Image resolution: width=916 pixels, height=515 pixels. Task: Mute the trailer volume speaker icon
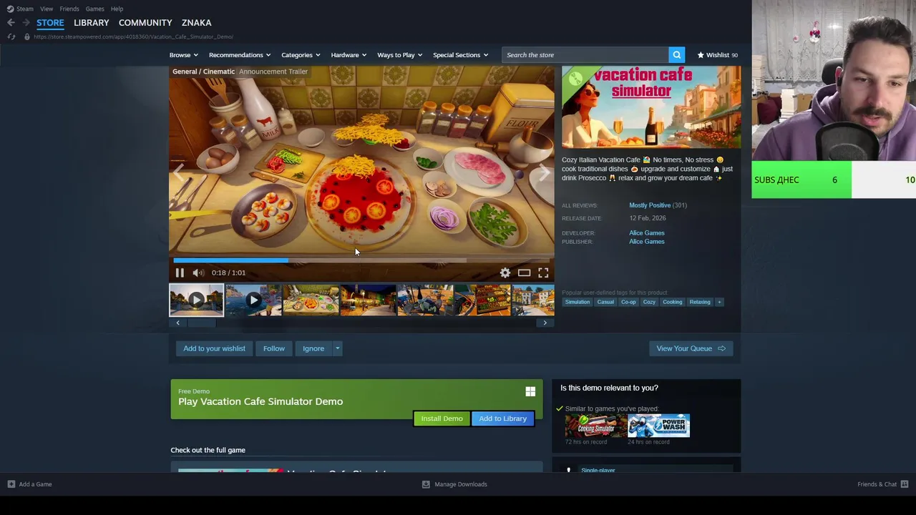(x=198, y=273)
